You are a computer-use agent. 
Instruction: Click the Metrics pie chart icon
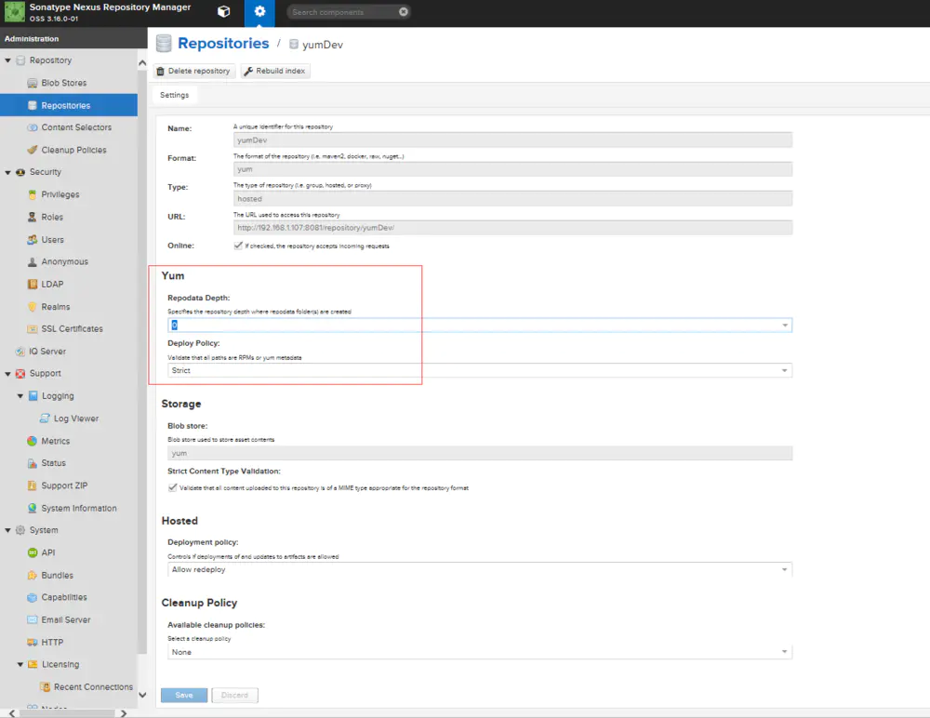pos(33,441)
